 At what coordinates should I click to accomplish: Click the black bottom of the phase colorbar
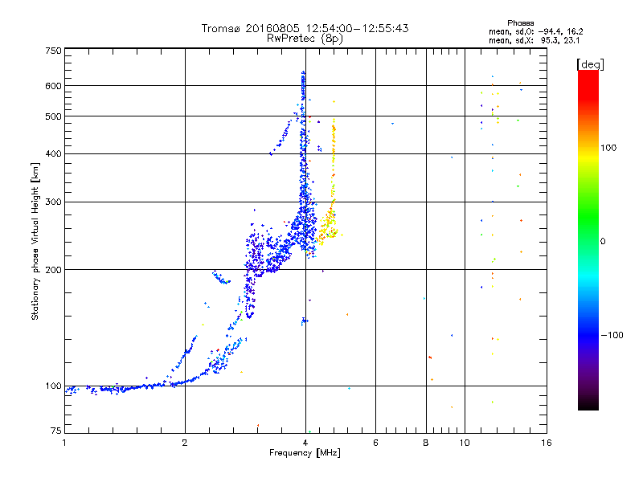coord(588,404)
